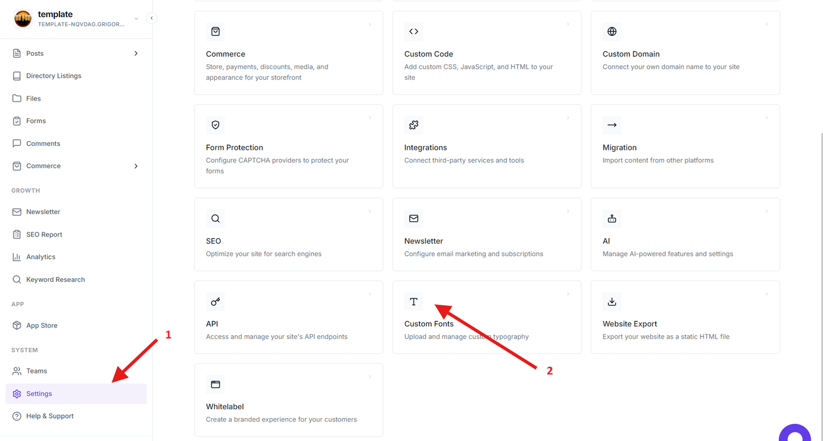
Task: Collapse the sidebar with the arrow button
Action: (x=152, y=18)
